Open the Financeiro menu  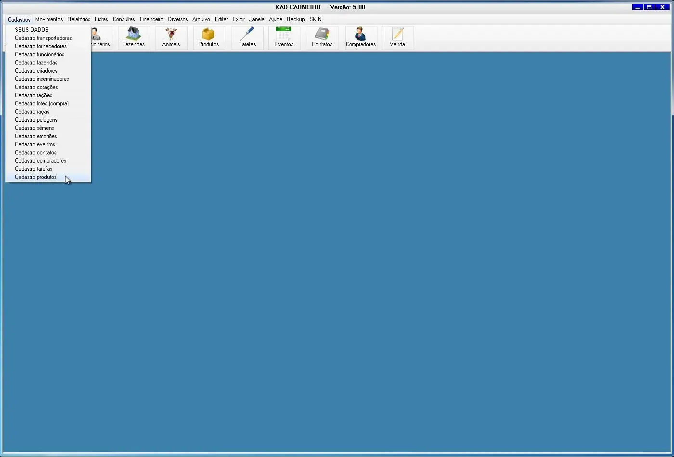point(151,19)
